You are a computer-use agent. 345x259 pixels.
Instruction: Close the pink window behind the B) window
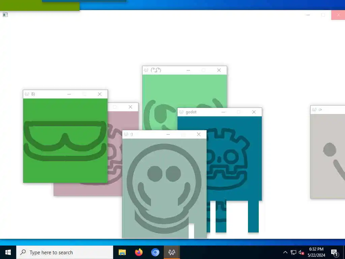pyautogui.click(x=130, y=107)
